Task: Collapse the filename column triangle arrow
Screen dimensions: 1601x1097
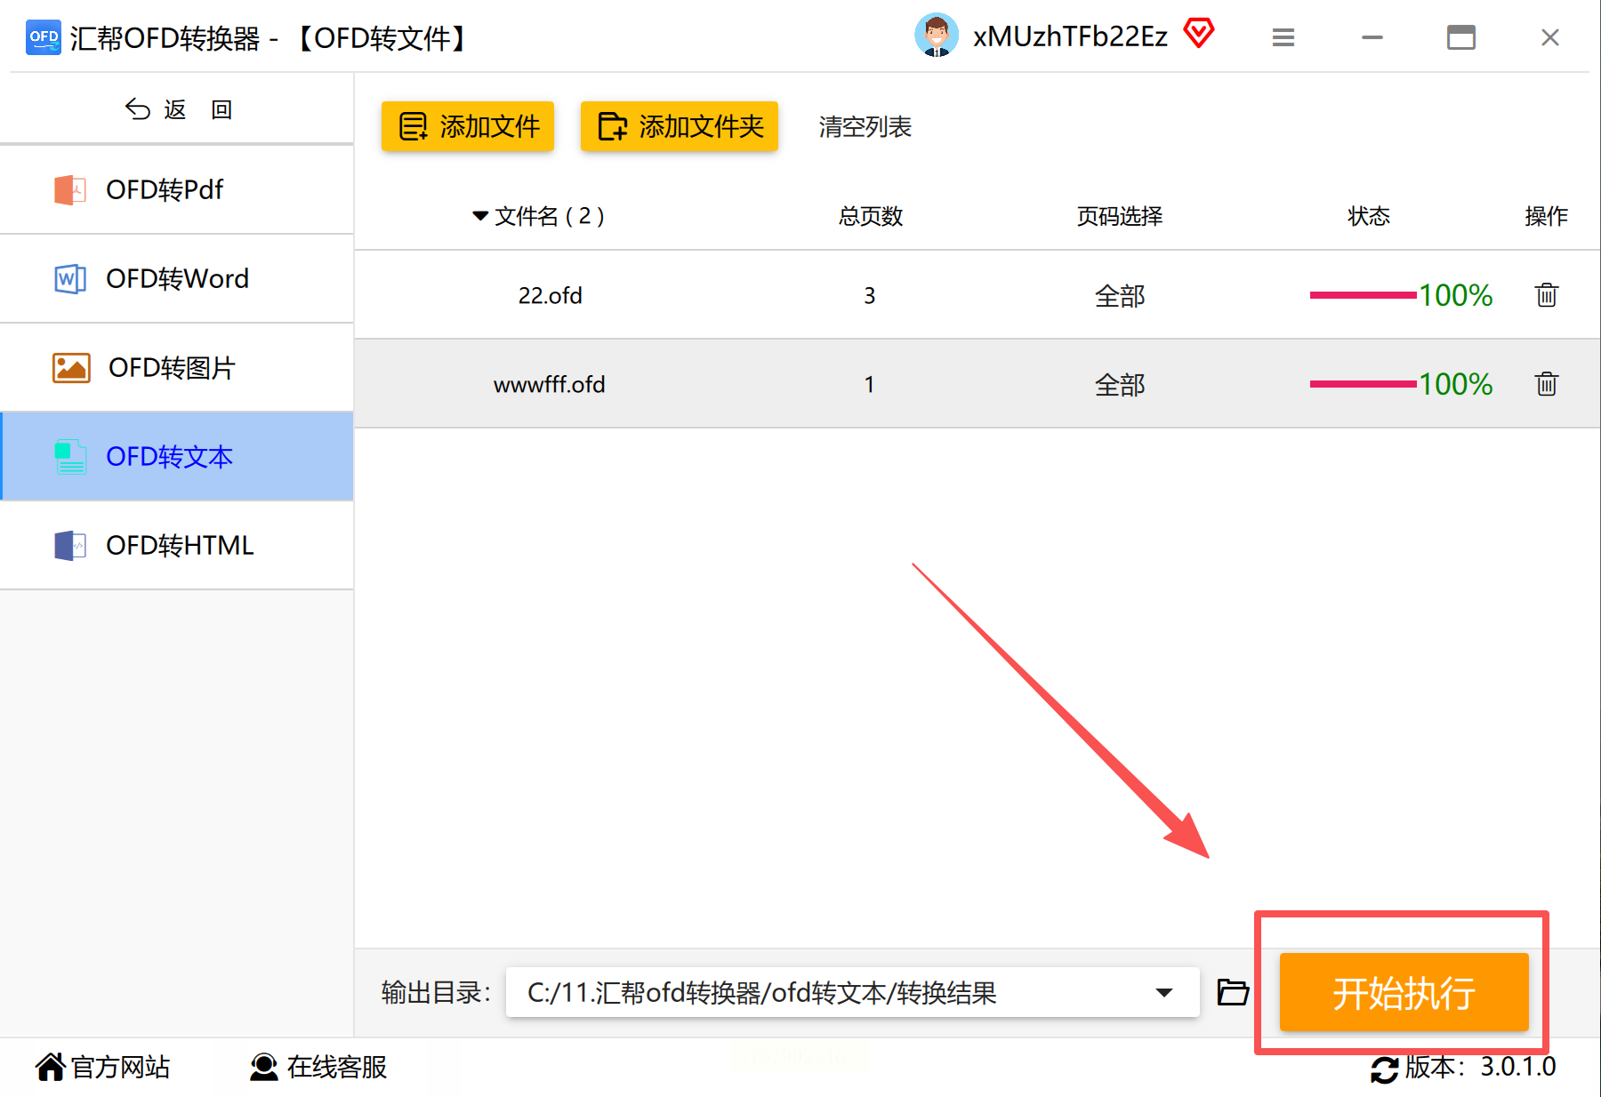Action: [x=480, y=216]
